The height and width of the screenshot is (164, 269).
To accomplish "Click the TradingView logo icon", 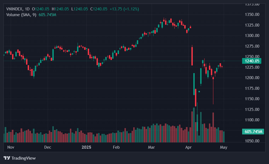I will (7, 158).
